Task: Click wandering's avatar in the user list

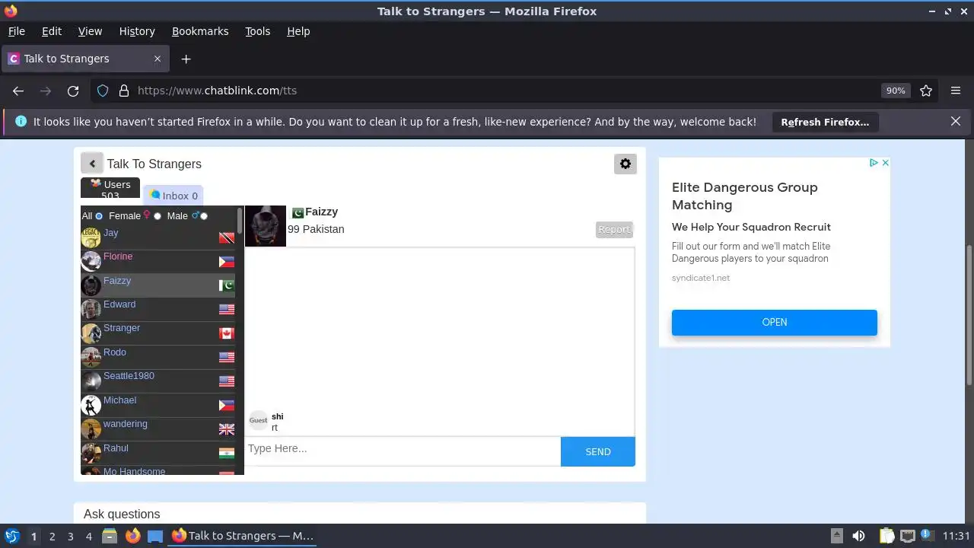Action: (x=91, y=429)
